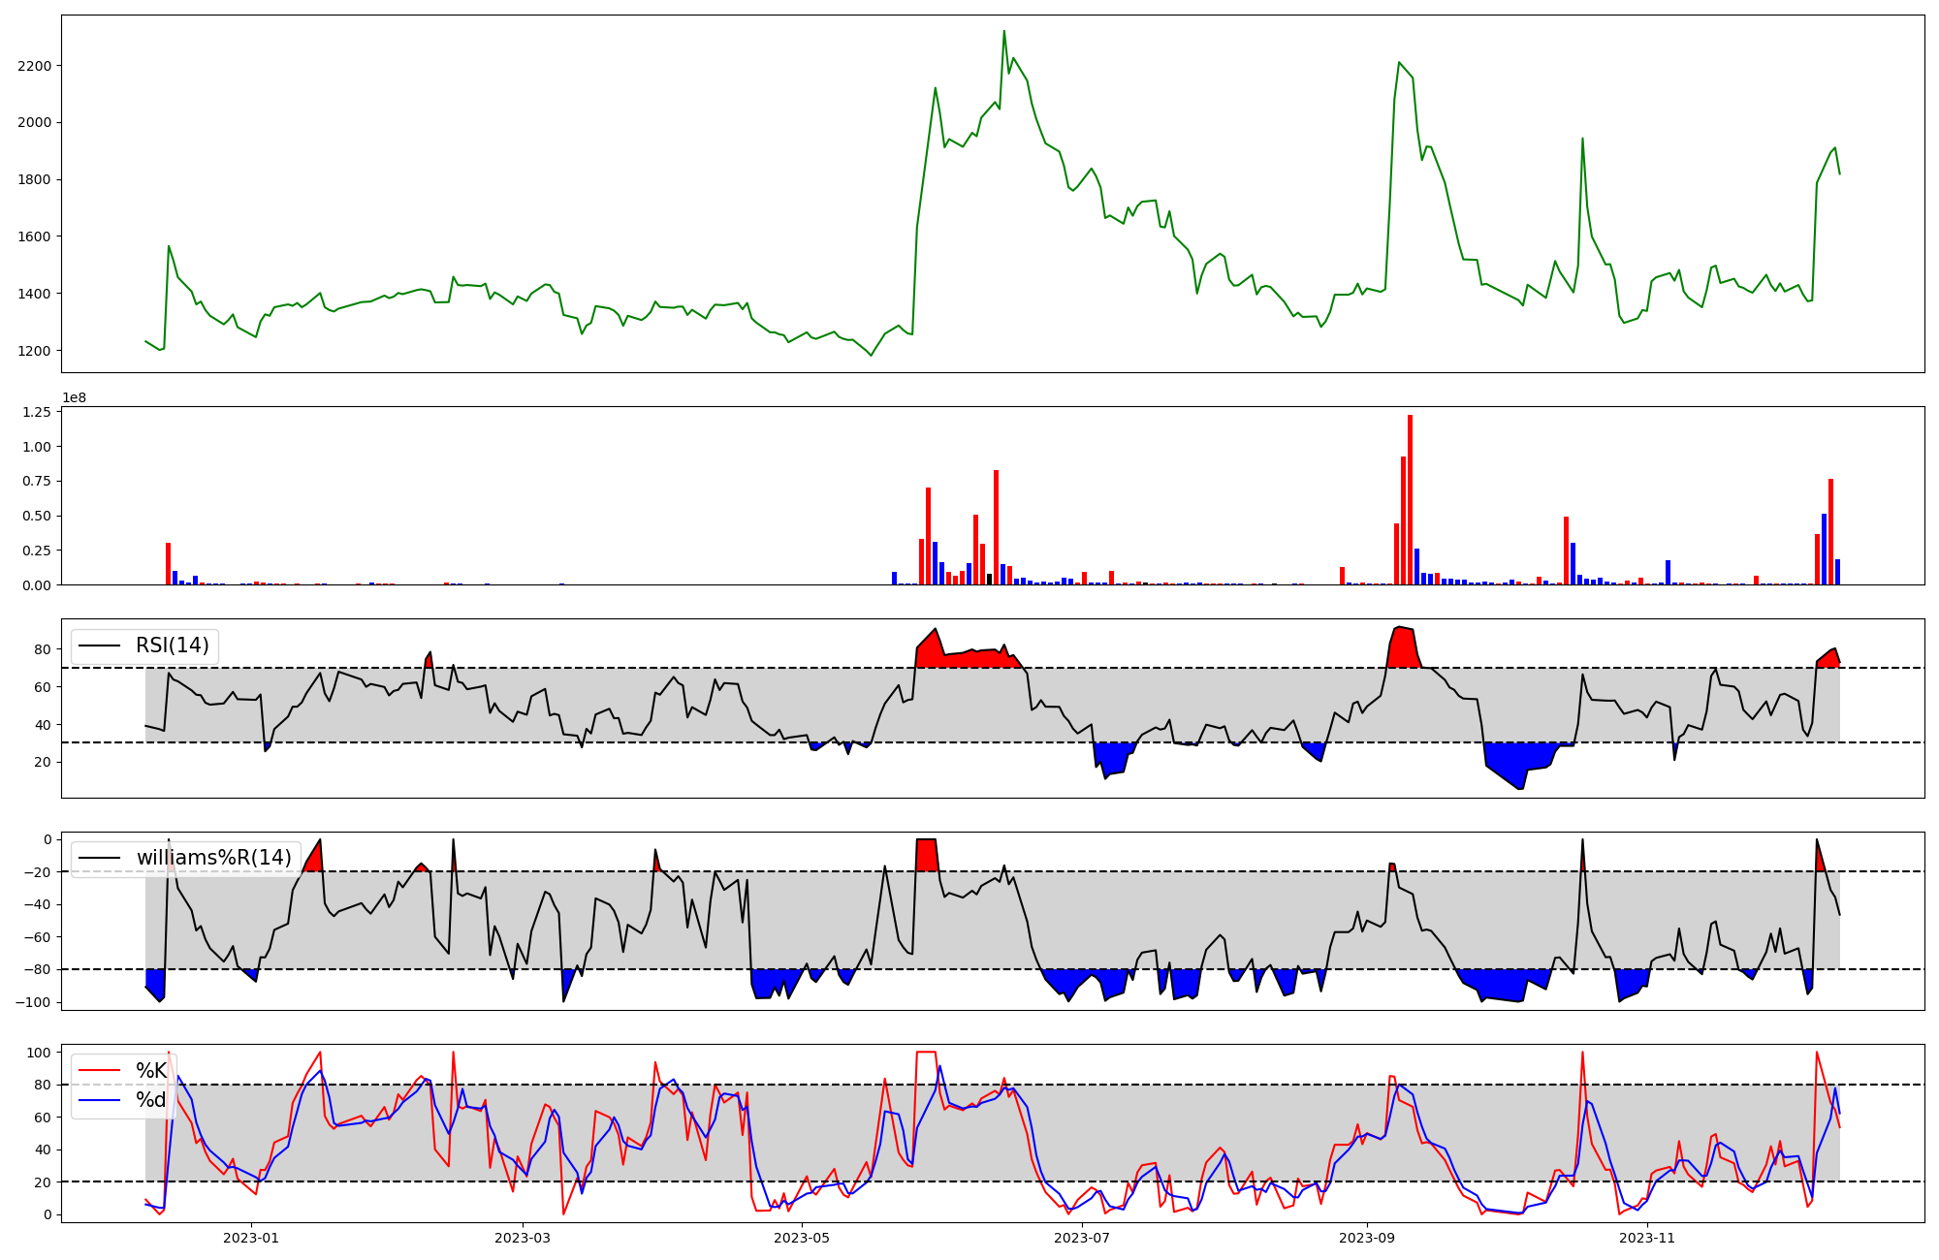
Task: Click the 2023-03 x-axis tick label
Action: (523, 1238)
